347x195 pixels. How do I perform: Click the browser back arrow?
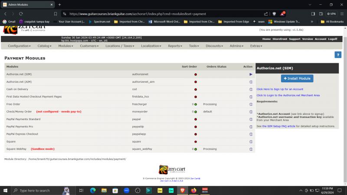tap(5, 14)
